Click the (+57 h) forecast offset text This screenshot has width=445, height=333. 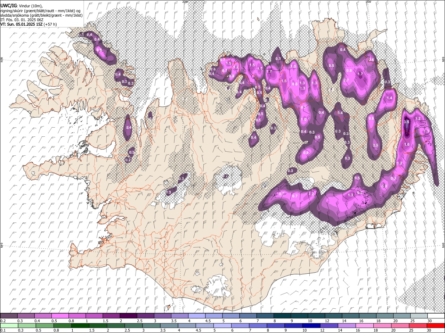50,24
